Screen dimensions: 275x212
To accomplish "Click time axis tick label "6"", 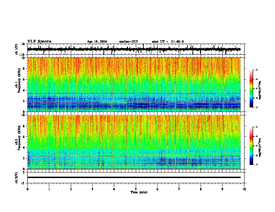I will [158, 189].
